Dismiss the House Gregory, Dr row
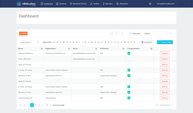 point(165,98)
